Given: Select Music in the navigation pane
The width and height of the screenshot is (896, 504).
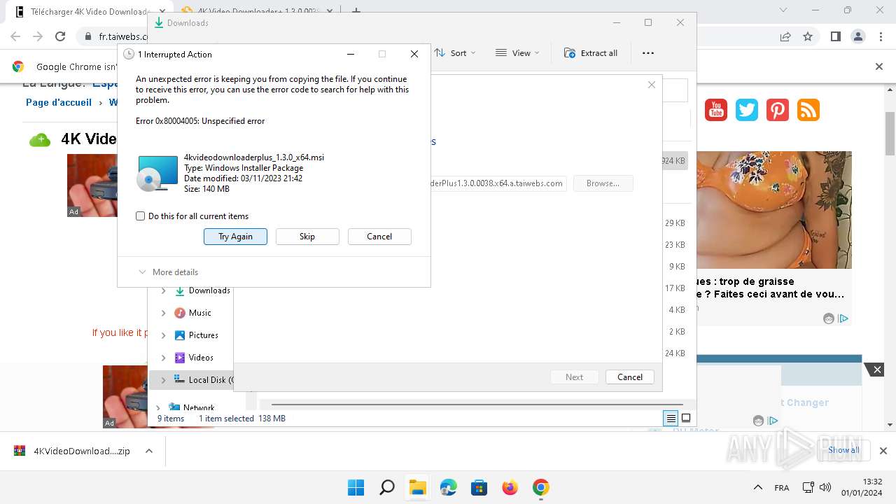Looking at the screenshot, I should 200,313.
